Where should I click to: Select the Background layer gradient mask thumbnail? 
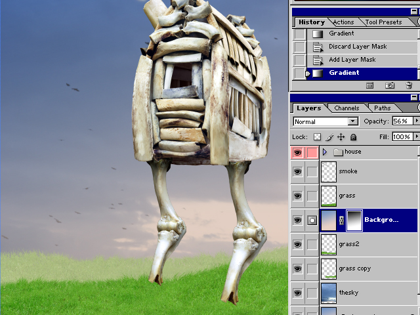[x=354, y=220]
